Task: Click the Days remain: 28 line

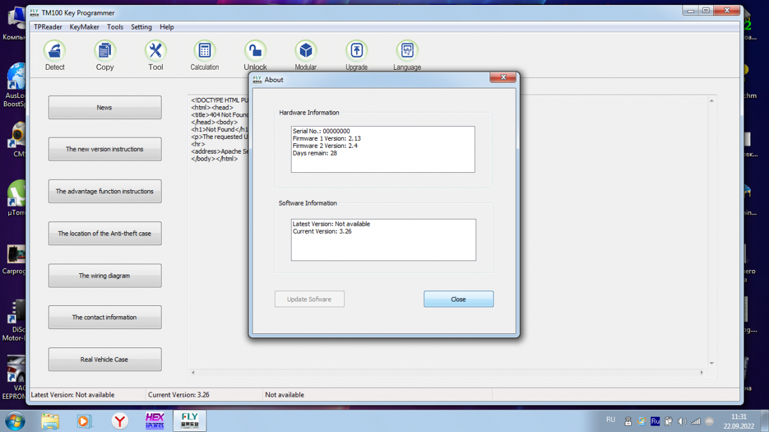Action: [315, 153]
